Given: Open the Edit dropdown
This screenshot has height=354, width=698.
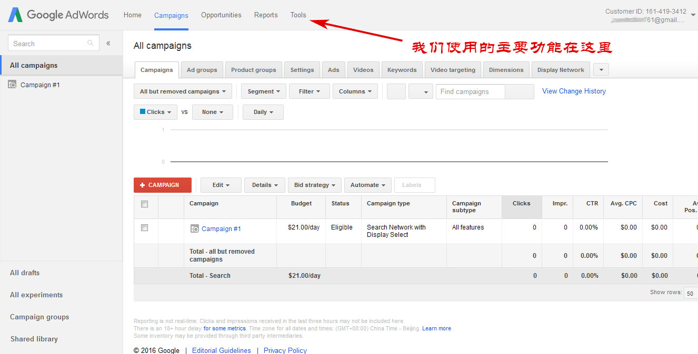Looking at the screenshot, I should point(221,185).
